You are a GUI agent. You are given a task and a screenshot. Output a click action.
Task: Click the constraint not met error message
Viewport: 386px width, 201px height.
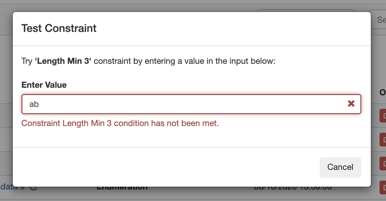coord(120,123)
